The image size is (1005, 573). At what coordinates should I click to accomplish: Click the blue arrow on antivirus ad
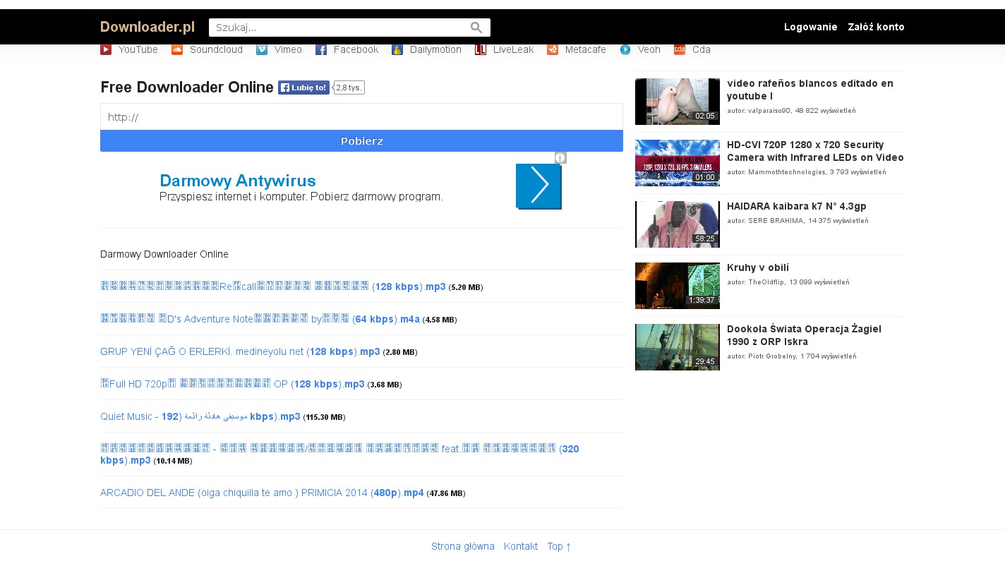click(x=538, y=186)
